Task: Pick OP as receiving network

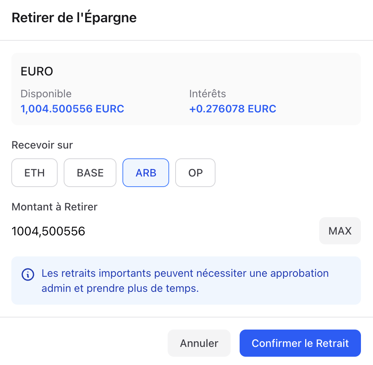Action: (x=195, y=173)
